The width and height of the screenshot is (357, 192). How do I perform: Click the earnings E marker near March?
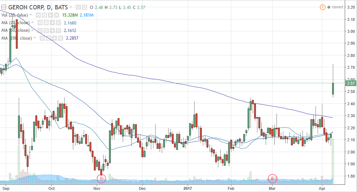pos(272,178)
